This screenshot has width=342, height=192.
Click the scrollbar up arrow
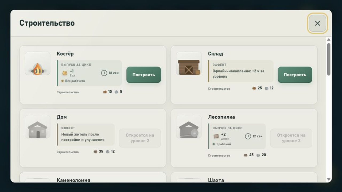pos(329,40)
